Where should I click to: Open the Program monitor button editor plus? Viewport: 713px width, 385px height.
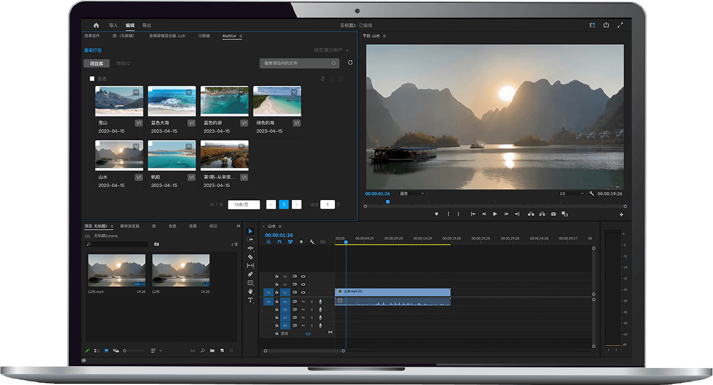tap(621, 214)
